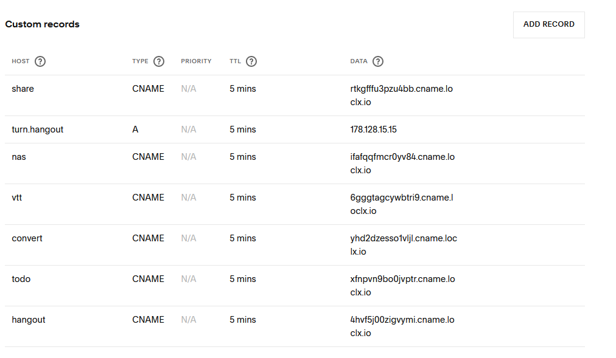Select the turn.hangout host record
The height and width of the screenshot is (358, 616).
38,129
